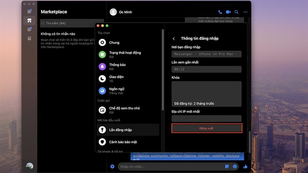
Task: Click the settings list scrollbar
Action: [162, 70]
